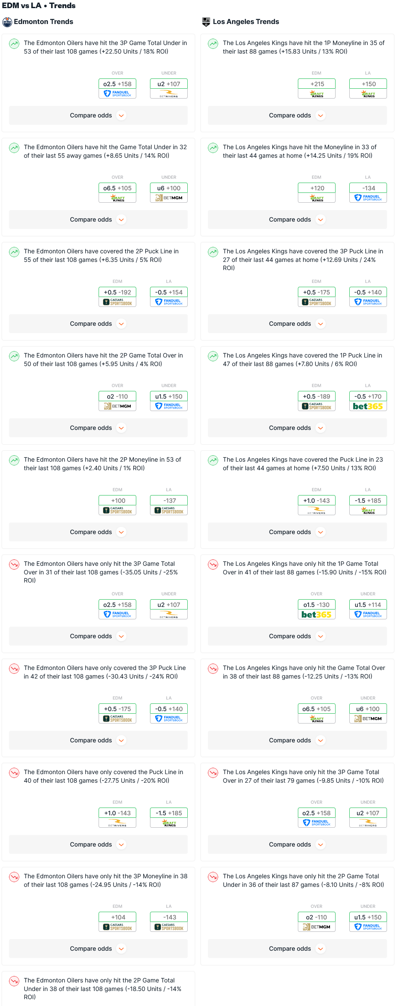Viewport: 396px width, 1006px height.
Task: Open Compare odds for Oilers 2P Moneyline trend
Action: click(98, 532)
